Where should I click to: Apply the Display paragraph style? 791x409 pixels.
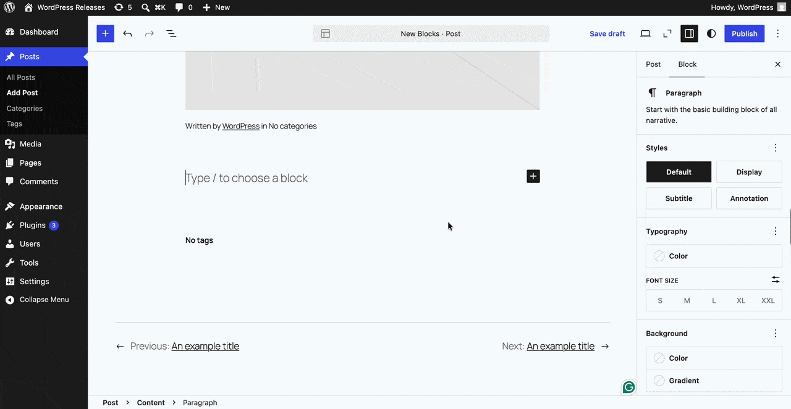click(x=749, y=172)
